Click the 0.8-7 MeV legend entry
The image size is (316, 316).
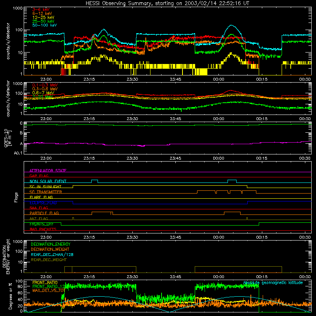click(43, 93)
